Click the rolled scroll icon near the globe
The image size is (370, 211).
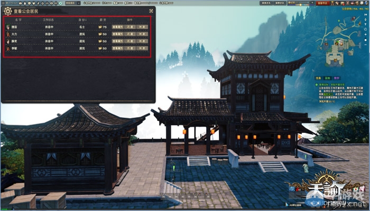click(357, 3)
